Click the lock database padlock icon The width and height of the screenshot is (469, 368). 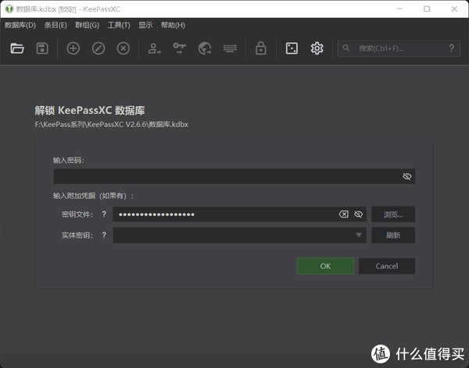[x=261, y=48]
